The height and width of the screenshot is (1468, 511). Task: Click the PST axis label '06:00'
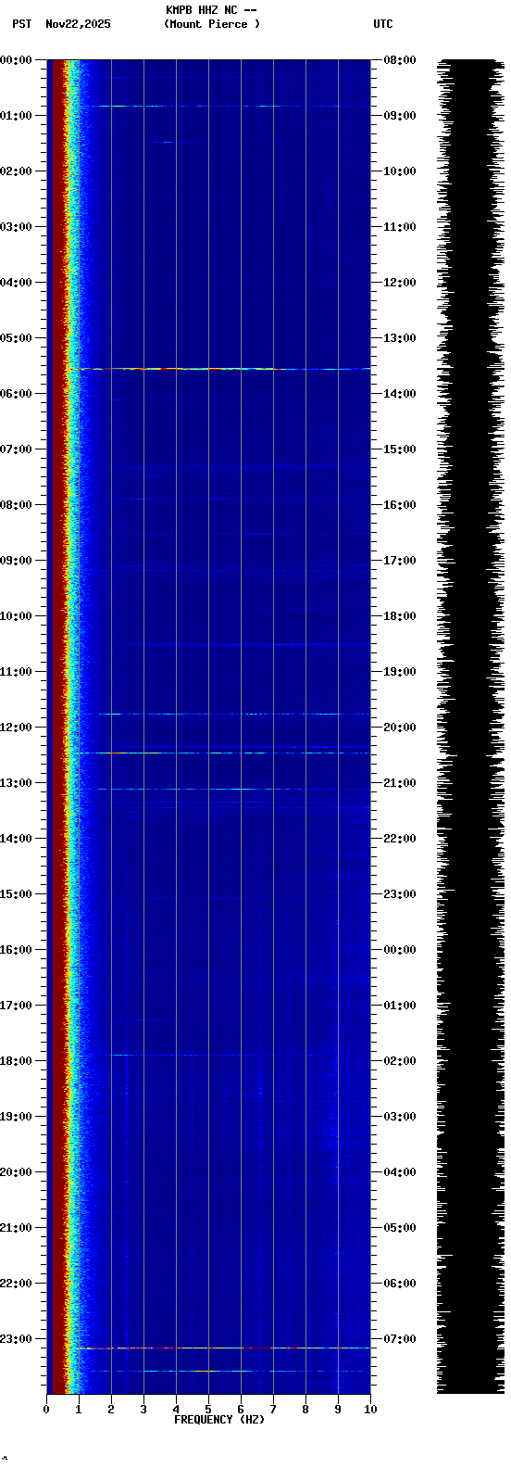[x=17, y=394]
